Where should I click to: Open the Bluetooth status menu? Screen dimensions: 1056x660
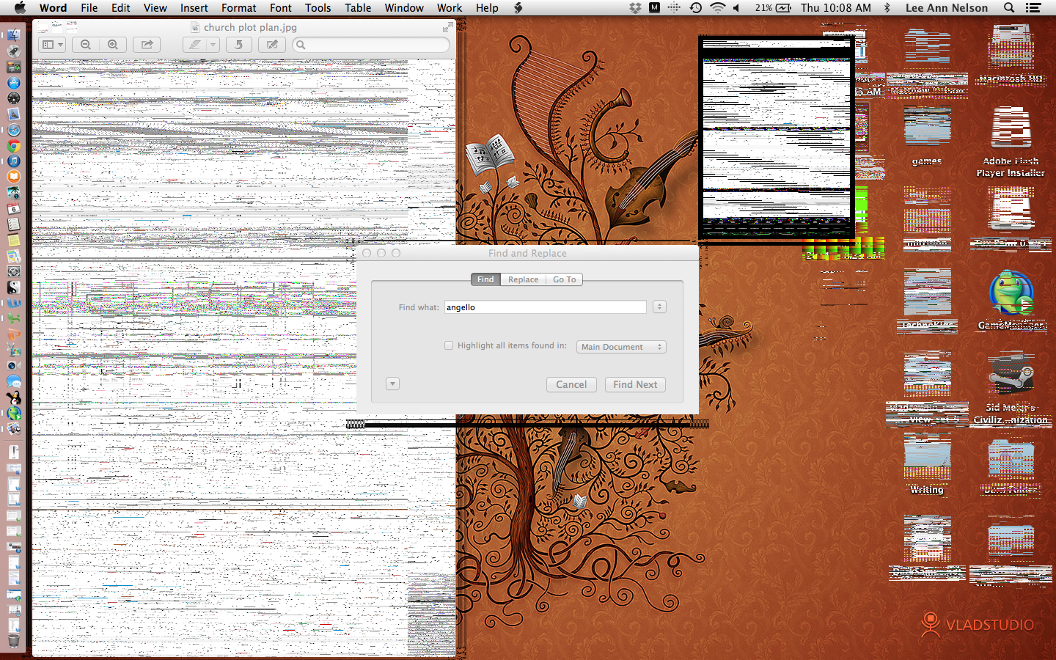(x=887, y=7)
